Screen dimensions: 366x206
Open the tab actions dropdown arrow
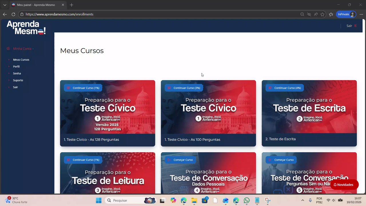[5, 5]
